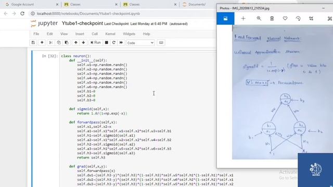Screen dimensions: 333x187
Task: Interrupt the kernel with stop icon
Action: (x=107, y=43)
